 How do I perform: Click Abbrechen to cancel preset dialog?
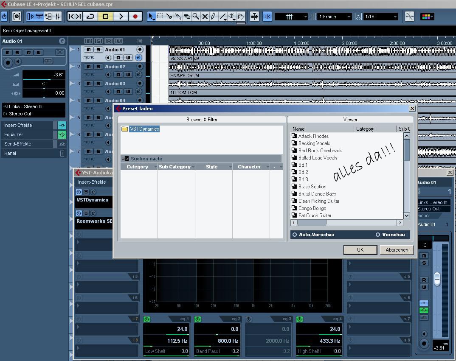[x=397, y=250]
